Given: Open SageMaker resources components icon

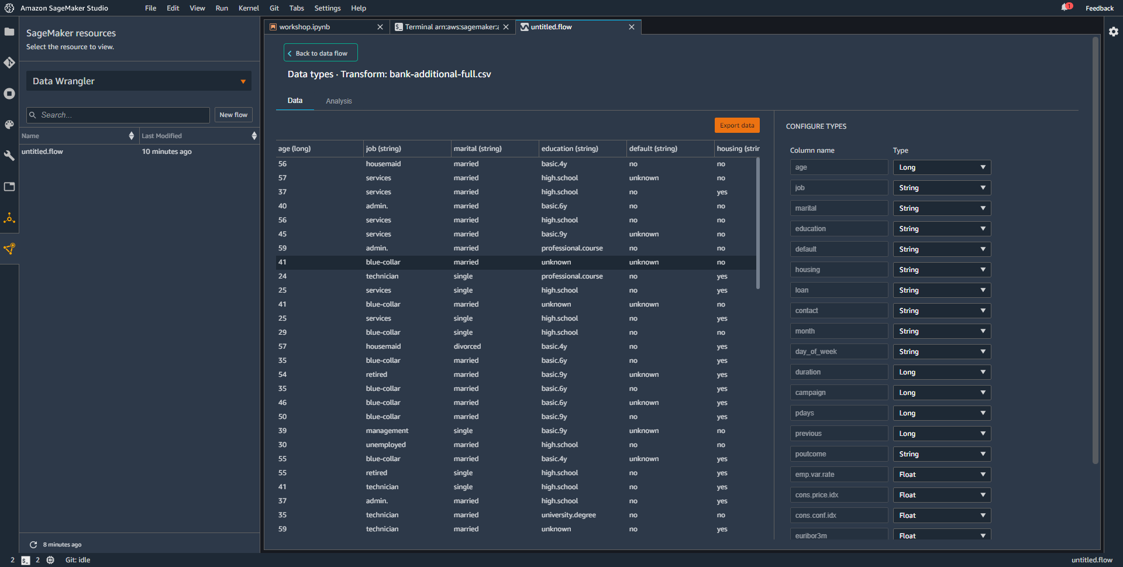Looking at the screenshot, I should [x=9, y=249].
